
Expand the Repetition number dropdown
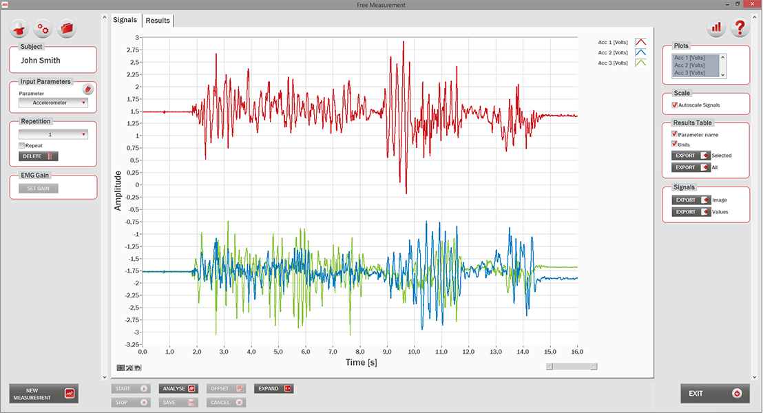(x=54, y=135)
